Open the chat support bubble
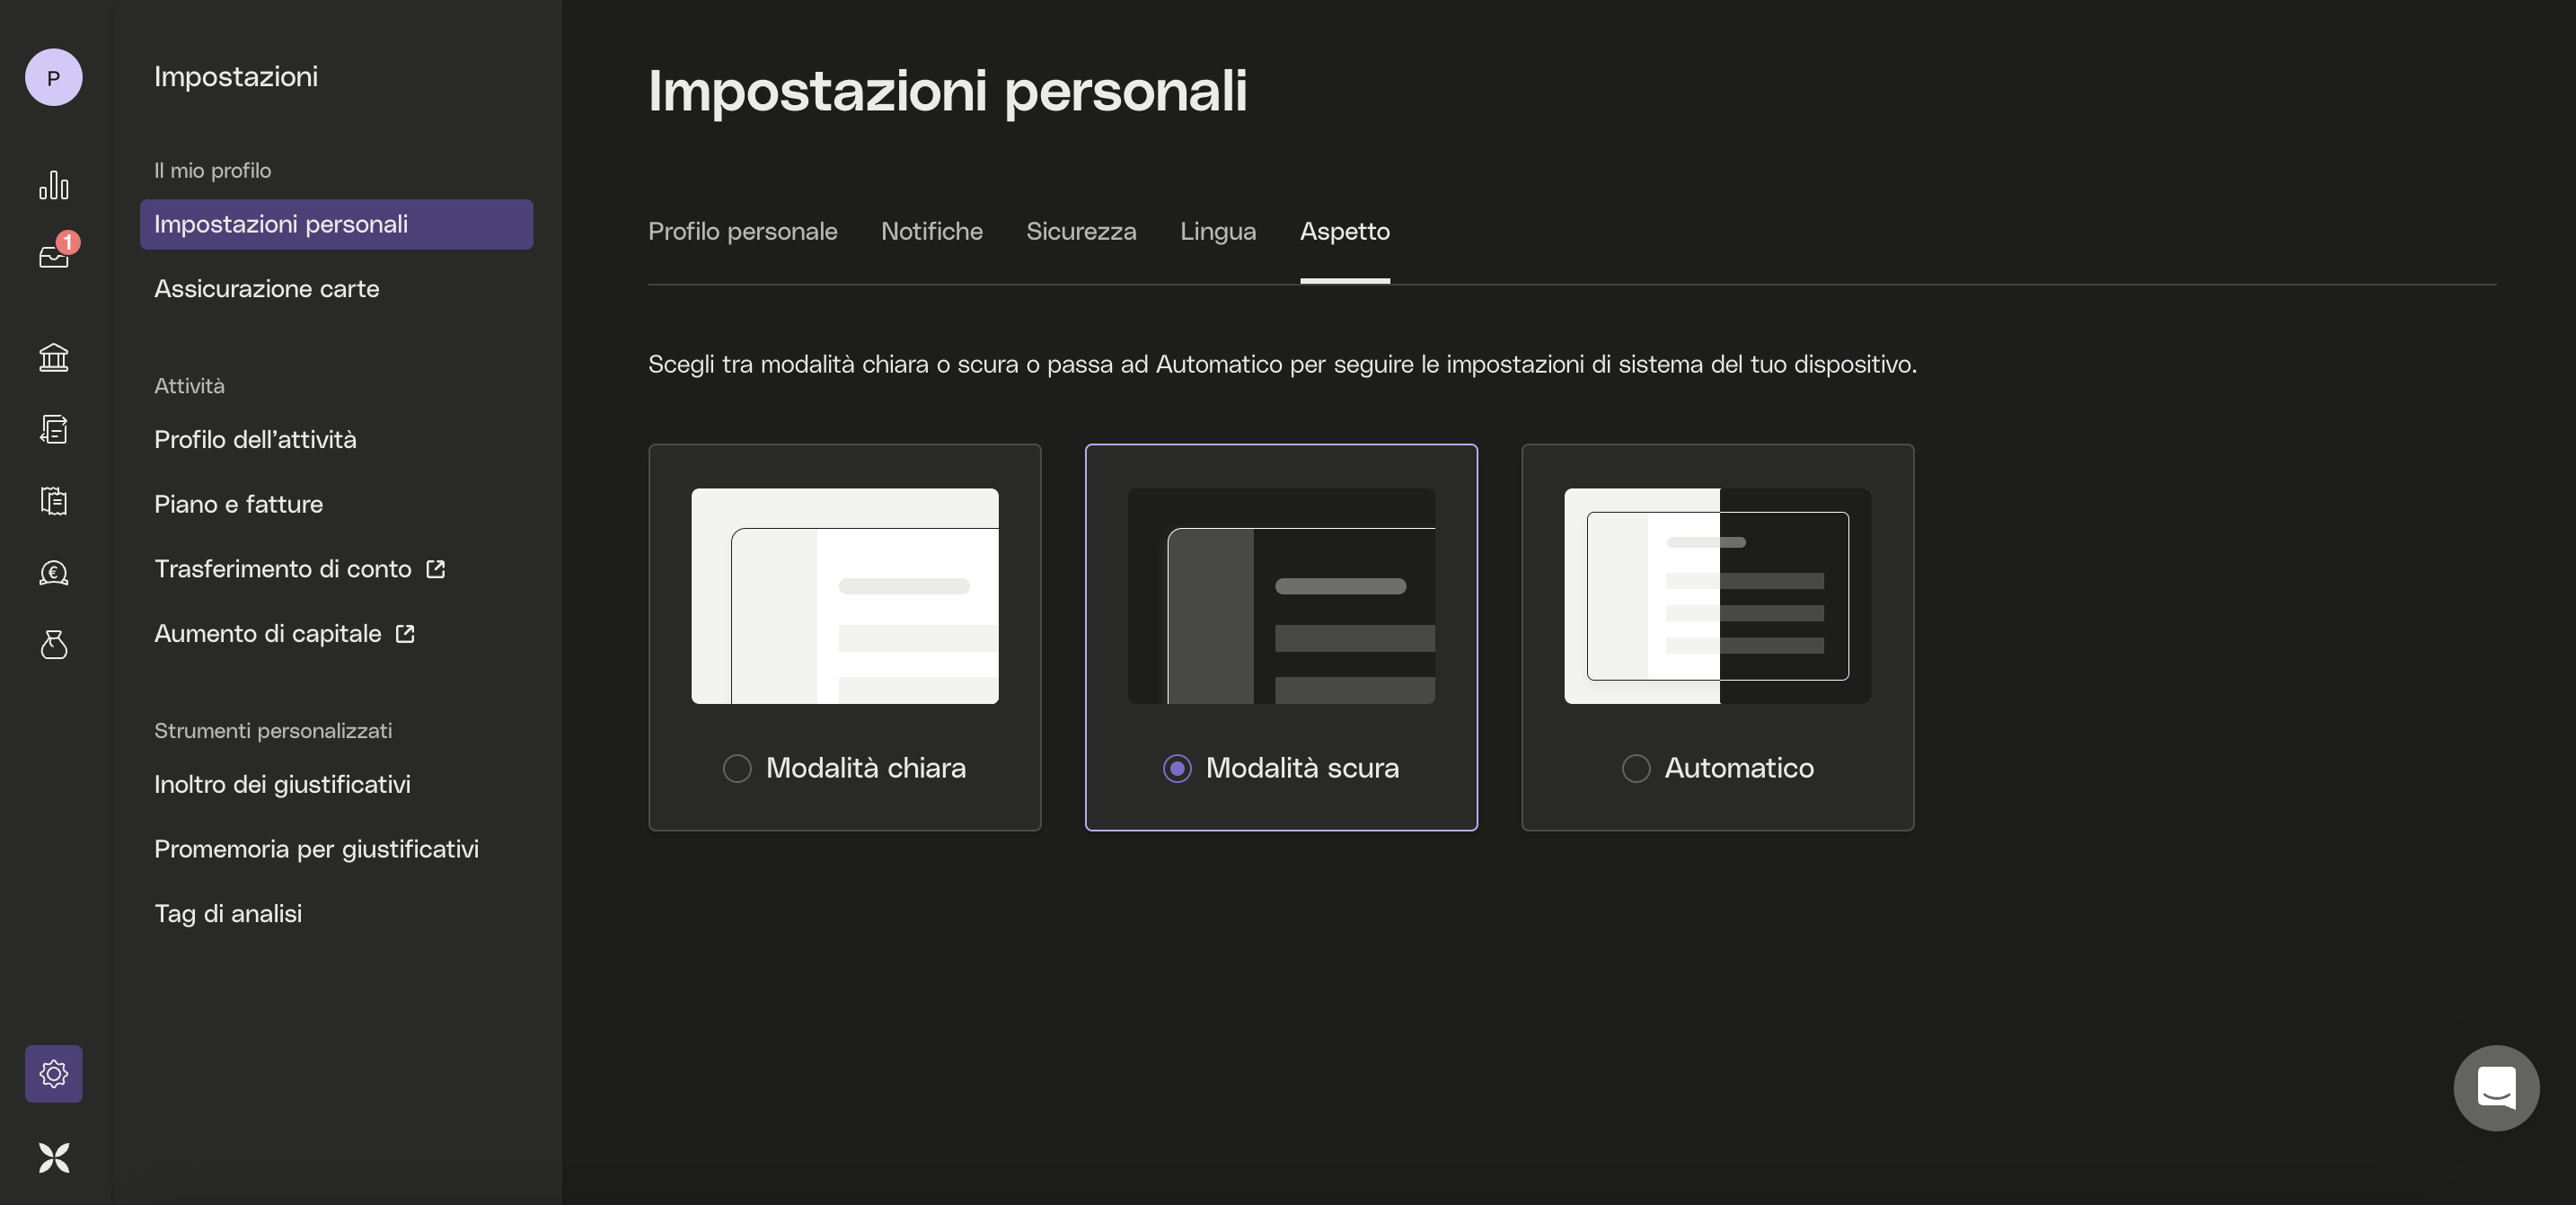Image resolution: width=2576 pixels, height=1205 pixels. click(x=2496, y=1088)
